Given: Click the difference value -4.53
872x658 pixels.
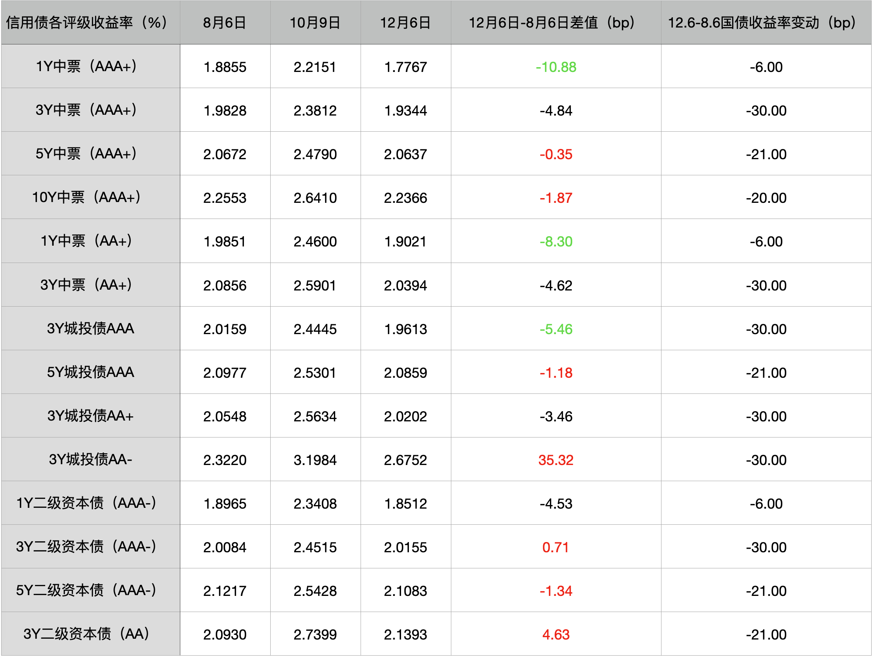Looking at the screenshot, I should point(556,504).
